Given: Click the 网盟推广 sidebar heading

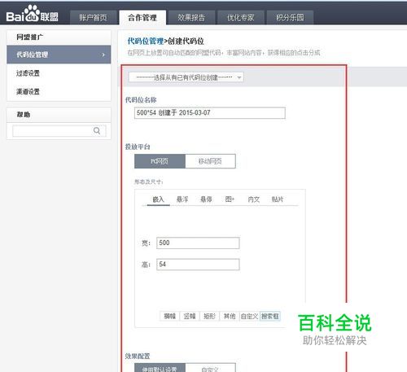Looking at the screenshot, I should pos(29,37).
